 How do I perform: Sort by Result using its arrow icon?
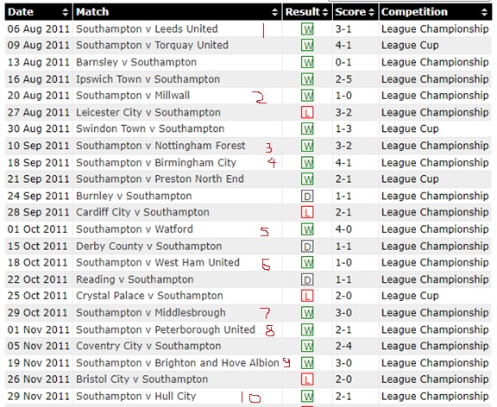[x=325, y=12]
